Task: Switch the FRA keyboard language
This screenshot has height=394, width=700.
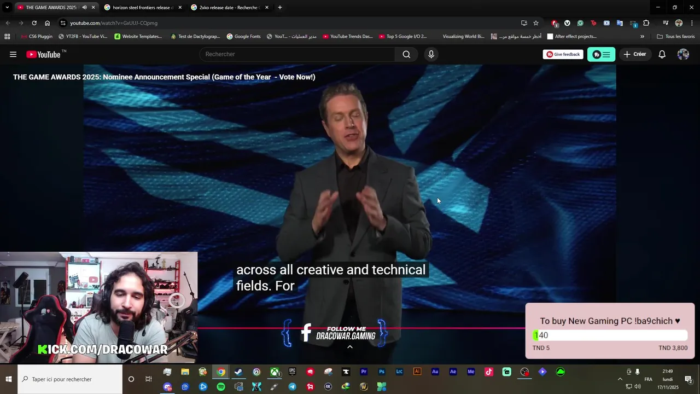Action: pos(649,379)
